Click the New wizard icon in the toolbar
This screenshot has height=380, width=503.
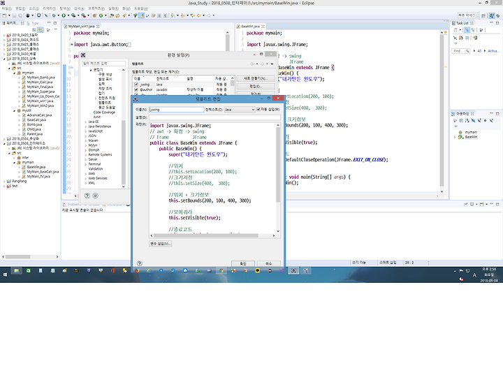click(x=4, y=15)
